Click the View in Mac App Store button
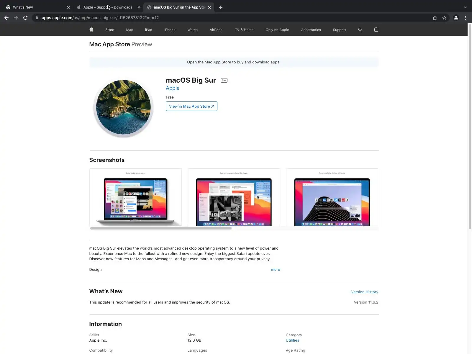 click(191, 106)
